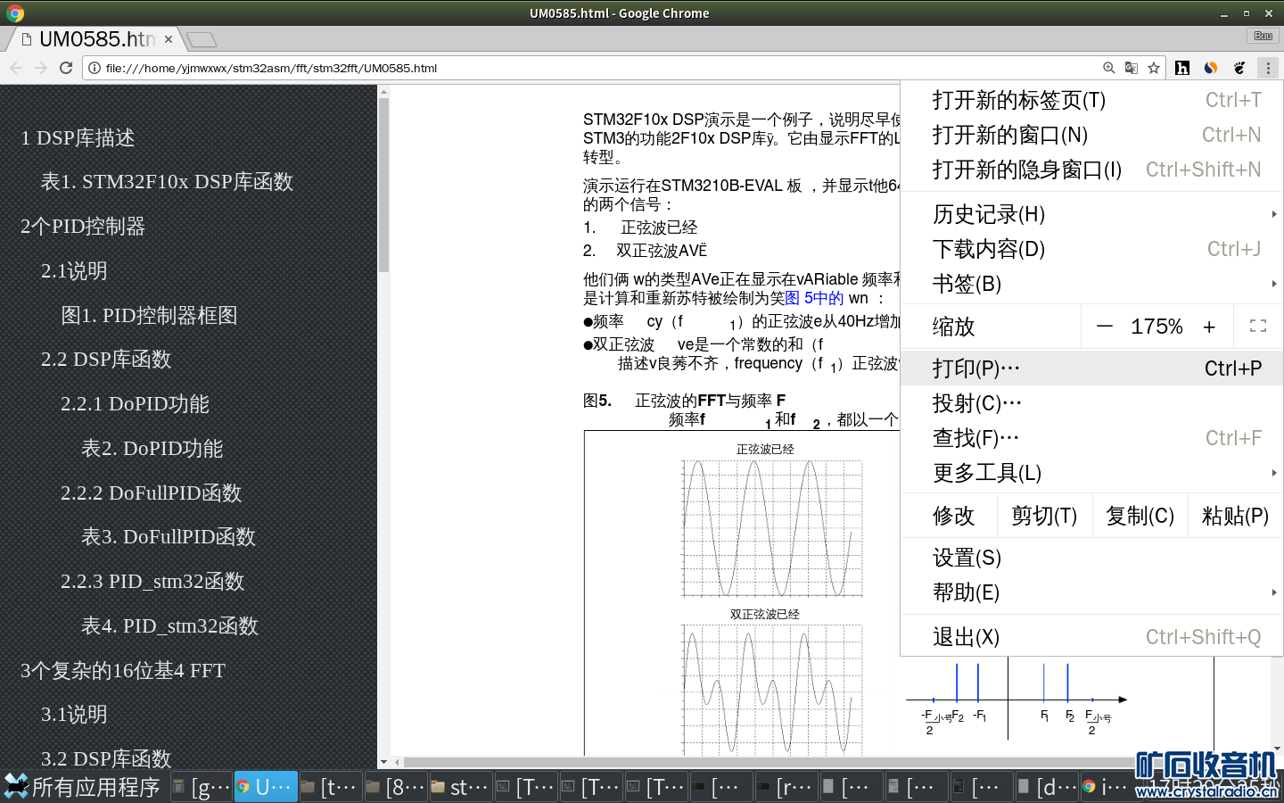Screen dimensions: 1284x803
Task: Click the zoom magnifier icon in address bar
Action: (1108, 68)
